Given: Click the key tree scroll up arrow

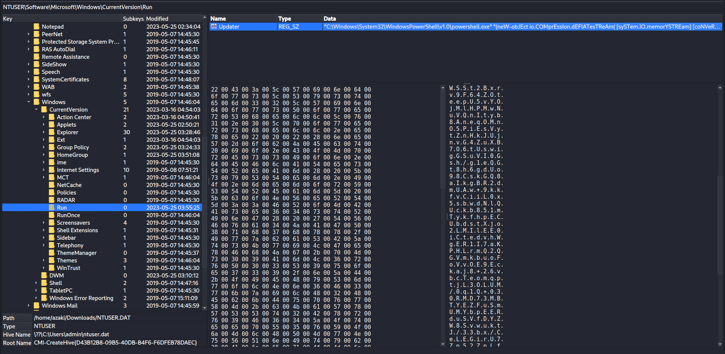Looking at the screenshot, I should [x=205, y=17].
